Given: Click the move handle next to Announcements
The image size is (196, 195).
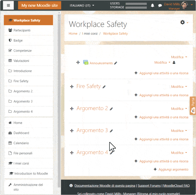Looking at the screenshot, I should point(78,63).
